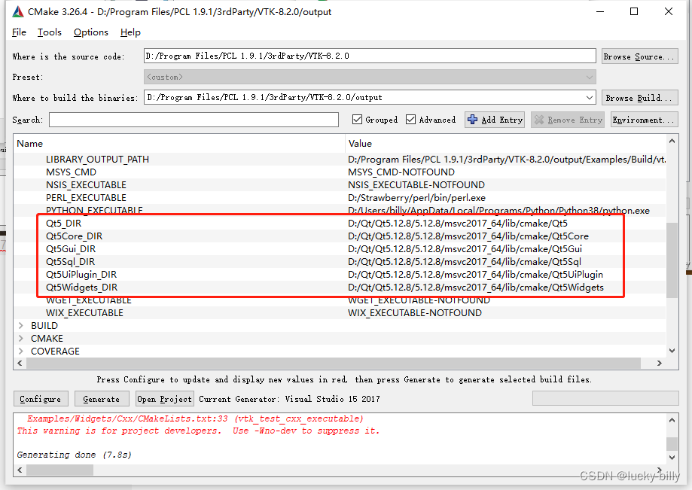
Task: Click the horizontal scrollbar of the cache list
Action: [x=334, y=363]
